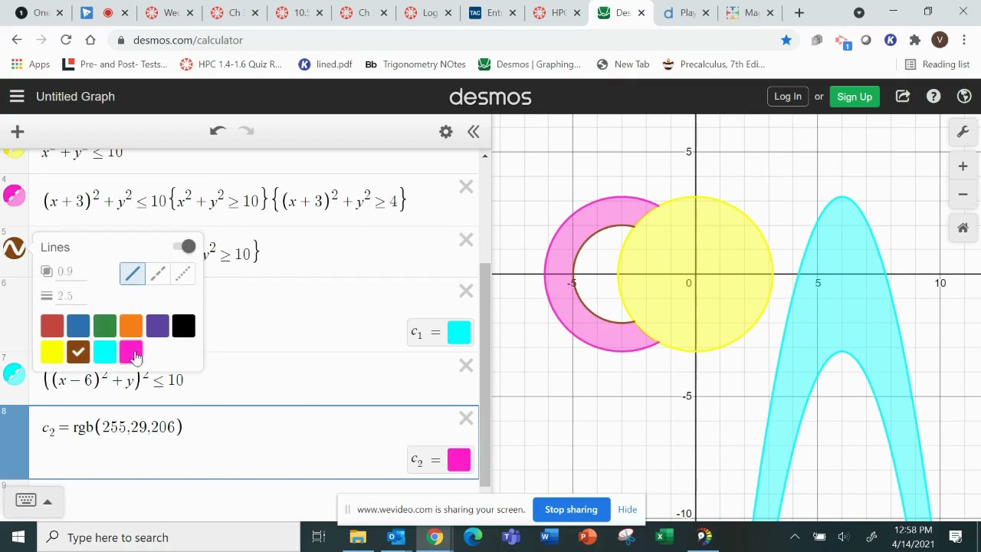Reset graph to default home view
This screenshot has height=552, width=981.
click(x=963, y=228)
